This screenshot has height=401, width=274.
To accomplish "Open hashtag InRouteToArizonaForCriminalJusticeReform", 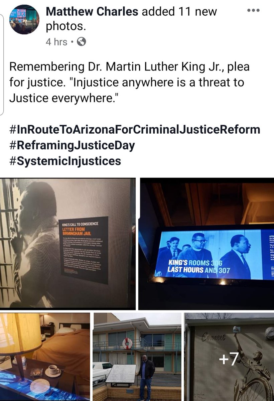I will [x=135, y=129].
